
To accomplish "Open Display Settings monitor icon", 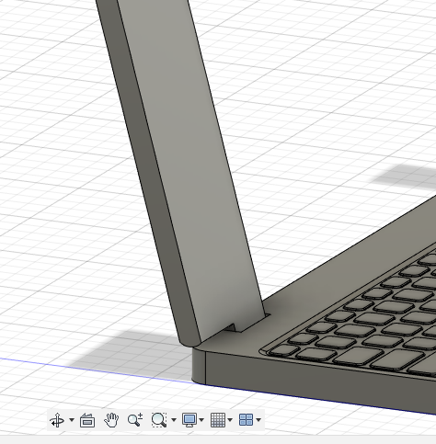I will tap(189, 420).
